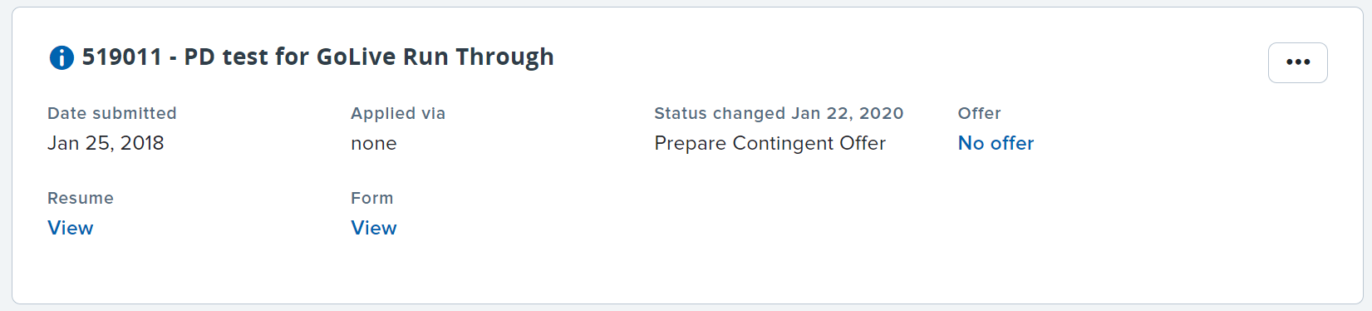View the submitted Resume
Viewport: 1372px width, 311px height.
click(71, 228)
